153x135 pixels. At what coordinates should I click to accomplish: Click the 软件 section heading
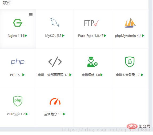click(7, 3)
